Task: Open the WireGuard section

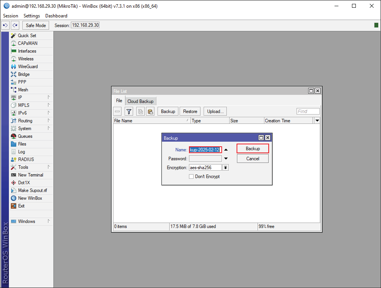Action: (27, 66)
